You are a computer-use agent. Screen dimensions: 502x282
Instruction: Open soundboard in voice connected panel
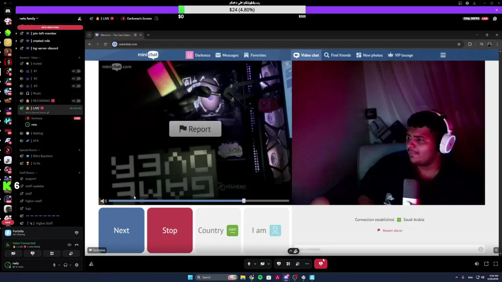[x=71, y=253]
